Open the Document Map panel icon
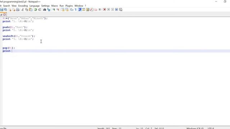The image size is (230, 129). click(x=88, y=10)
